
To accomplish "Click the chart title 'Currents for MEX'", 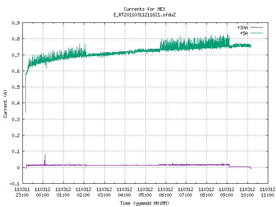I will [x=144, y=9].
